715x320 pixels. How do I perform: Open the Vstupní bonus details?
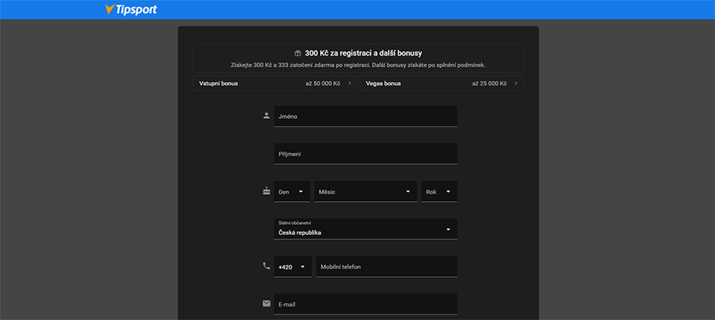coord(274,84)
